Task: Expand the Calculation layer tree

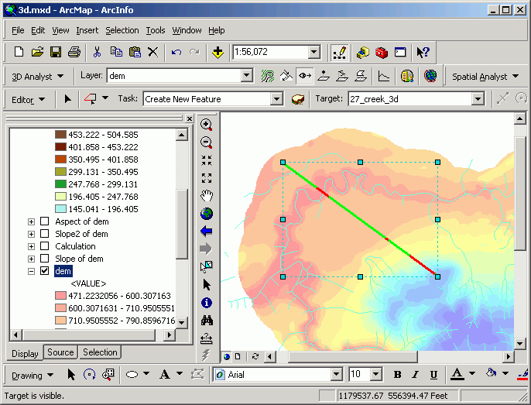Action: click(31, 246)
